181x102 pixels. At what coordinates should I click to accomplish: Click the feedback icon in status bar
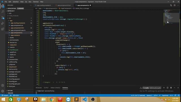(x=175, y=95)
